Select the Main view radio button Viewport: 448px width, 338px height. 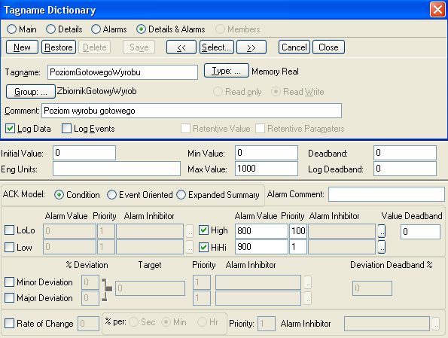tap(12, 29)
